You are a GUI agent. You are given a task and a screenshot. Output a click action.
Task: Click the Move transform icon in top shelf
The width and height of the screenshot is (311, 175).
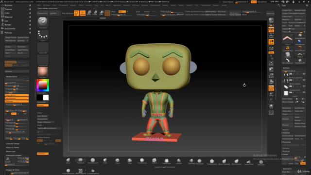89,13
